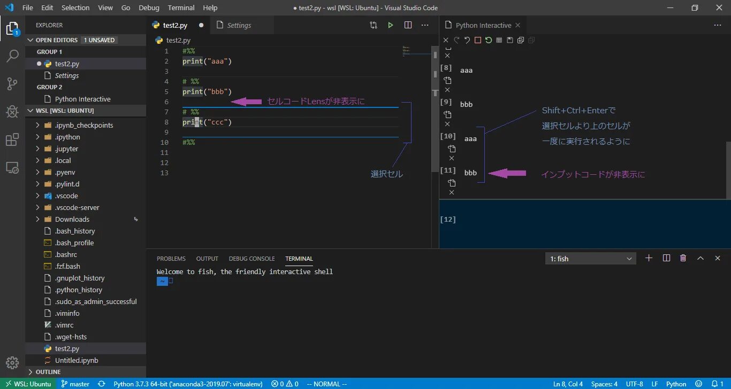This screenshot has height=389, width=731.
Task: Open the File menu
Action: pos(28,7)
